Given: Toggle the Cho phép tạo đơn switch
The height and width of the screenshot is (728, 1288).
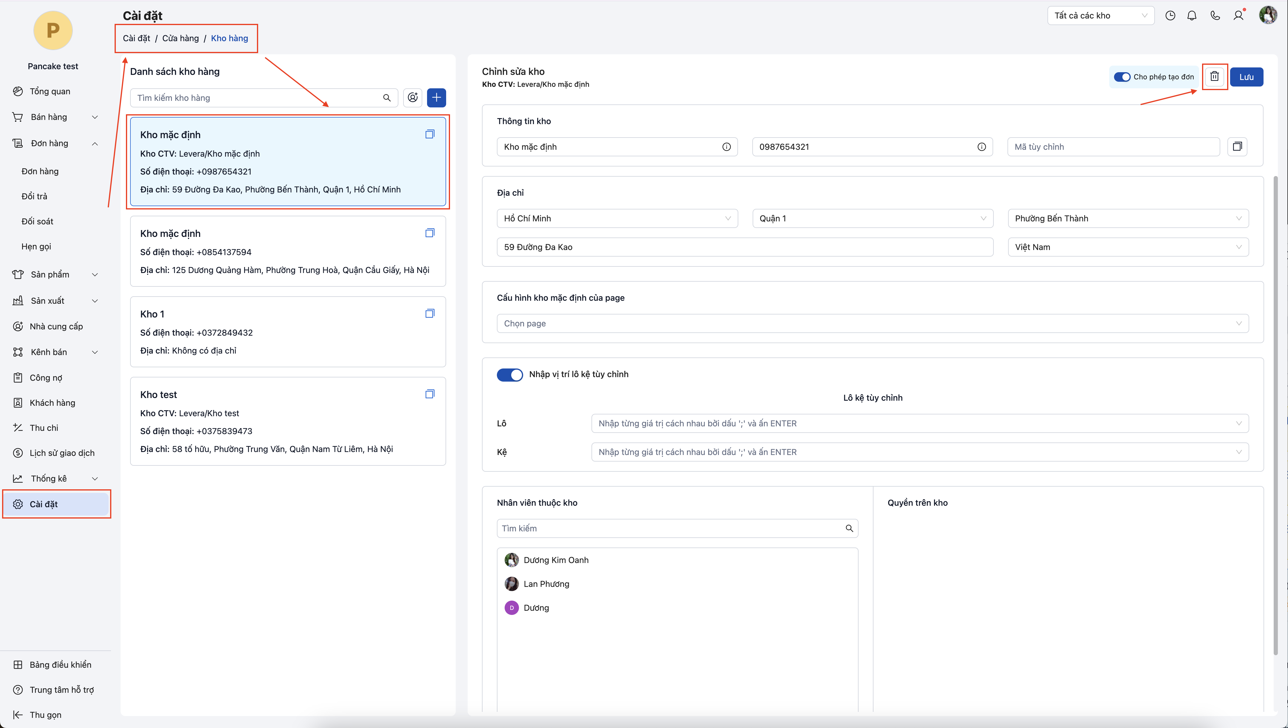Looking at the screenshot, I should (x=1122, y=77).
